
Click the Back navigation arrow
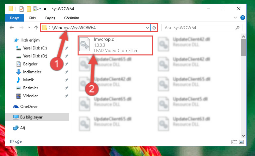(12, 28)
